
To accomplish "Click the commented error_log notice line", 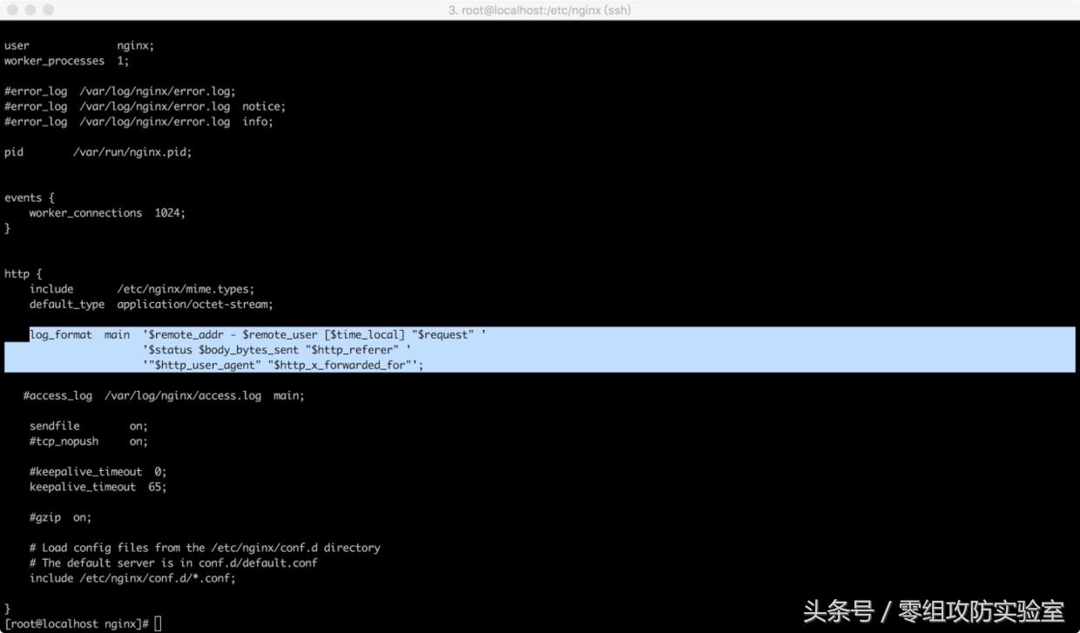I will point(144,105).
